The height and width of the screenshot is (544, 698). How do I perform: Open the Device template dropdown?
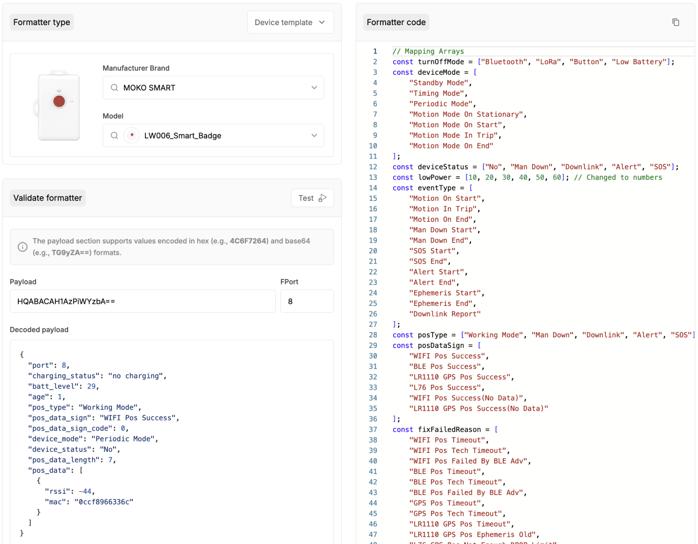tap(290, 22)
